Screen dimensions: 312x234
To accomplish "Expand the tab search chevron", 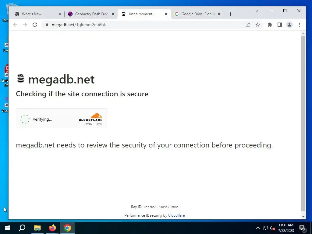I will click(x=257, y=11).
